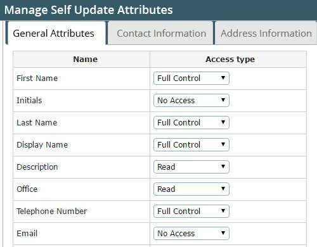The height and width of the screenshot is (247, 317).
Task: Open the First Name access type dropdown
Action: point(191,79)
